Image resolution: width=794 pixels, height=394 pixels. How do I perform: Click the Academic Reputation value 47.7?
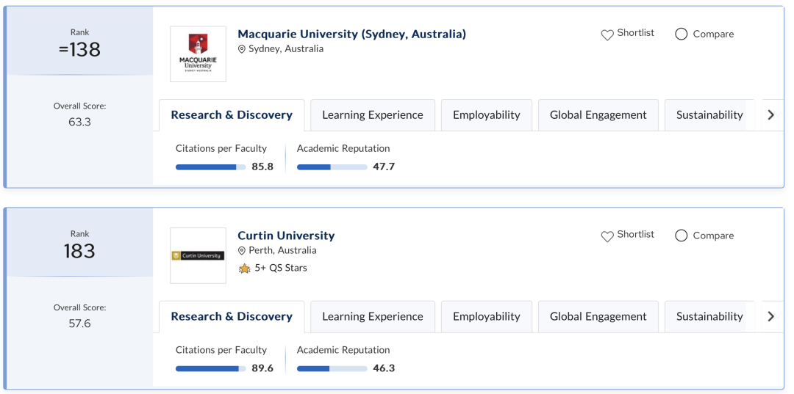point(384,167)
